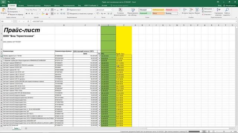238x133 pixels.
Task: Expand the formula bar arrow
Action: coord(236,21)
